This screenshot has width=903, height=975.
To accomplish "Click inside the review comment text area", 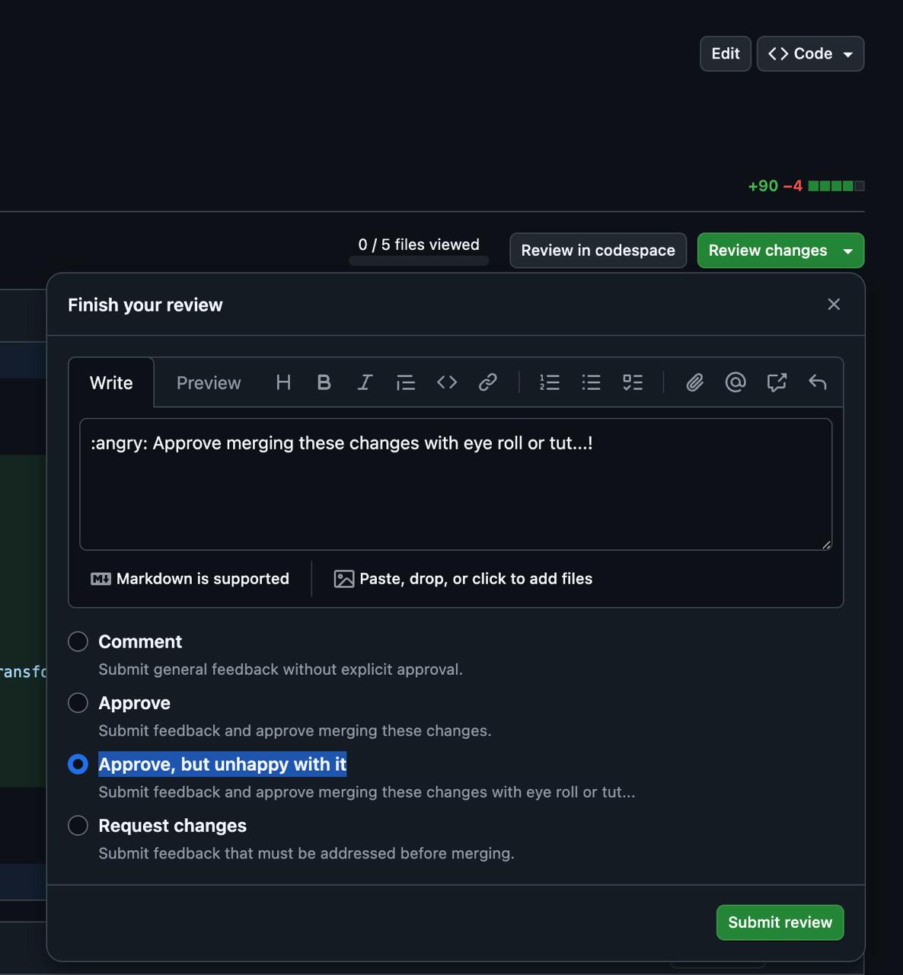I will [455, 491].
